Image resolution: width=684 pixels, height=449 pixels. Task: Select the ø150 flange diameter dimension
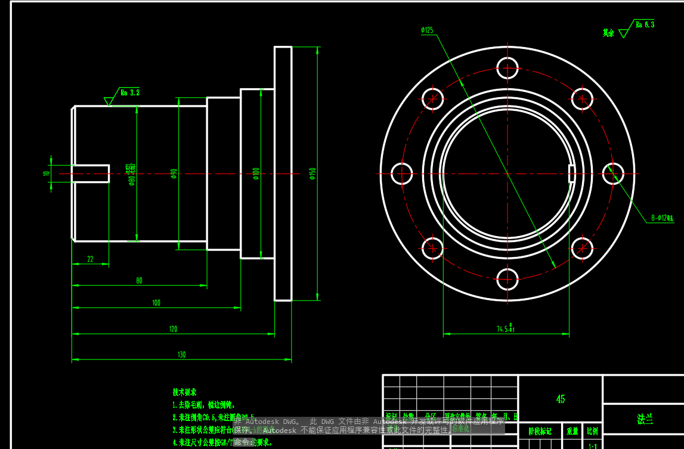point(312,174)
